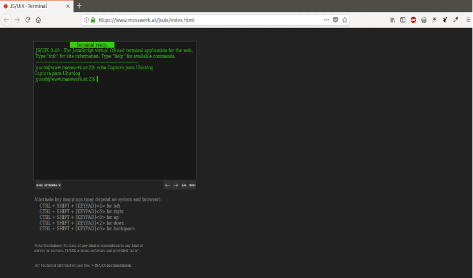Viewport: 473px width, 278px height.
Task: Click the 'Captura para Ubunlog' output line
Action: click(x=57, y=73)
